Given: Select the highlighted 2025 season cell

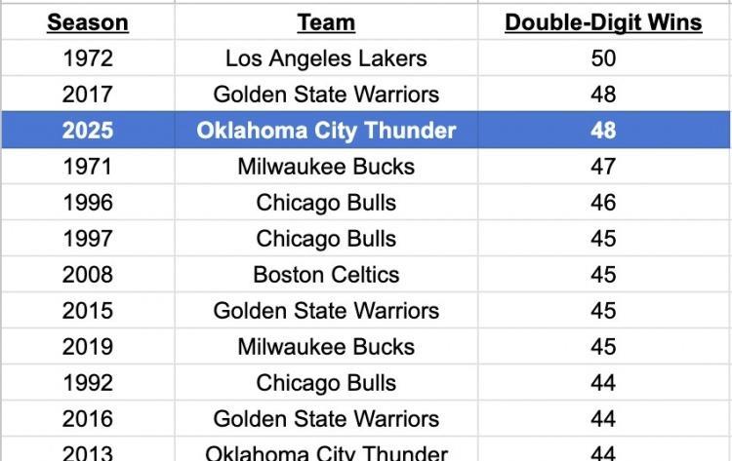Looking at the screenshot, I should pos(88,130).
